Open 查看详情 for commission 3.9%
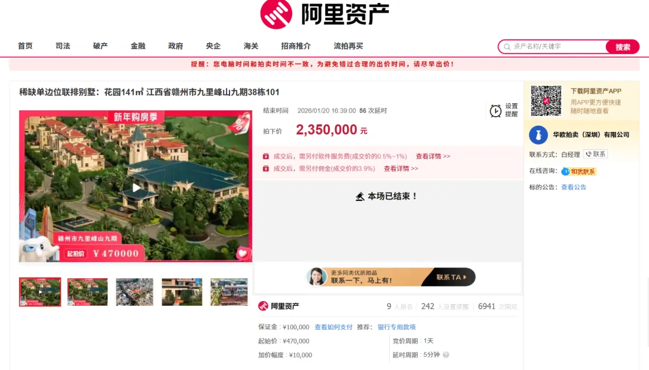This screenshot has height=370, width=649. point(401,169)
